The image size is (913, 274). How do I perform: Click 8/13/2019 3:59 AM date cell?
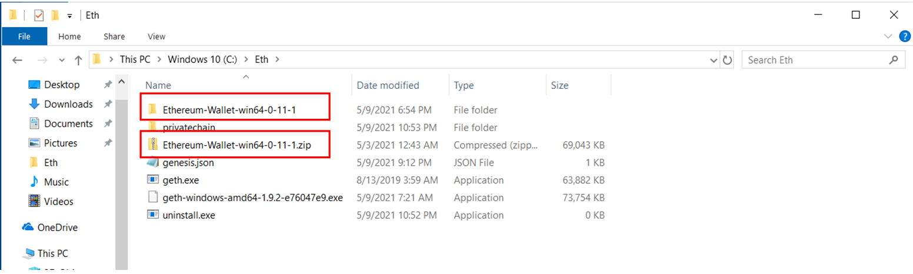397,180
